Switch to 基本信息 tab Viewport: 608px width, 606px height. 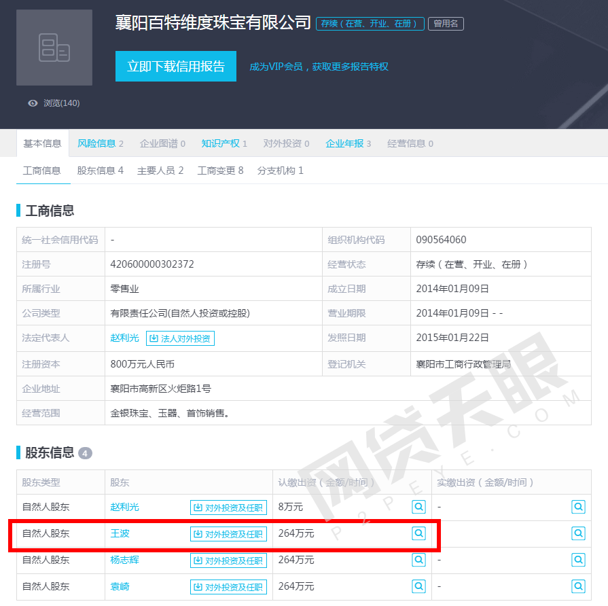[43, 143]
